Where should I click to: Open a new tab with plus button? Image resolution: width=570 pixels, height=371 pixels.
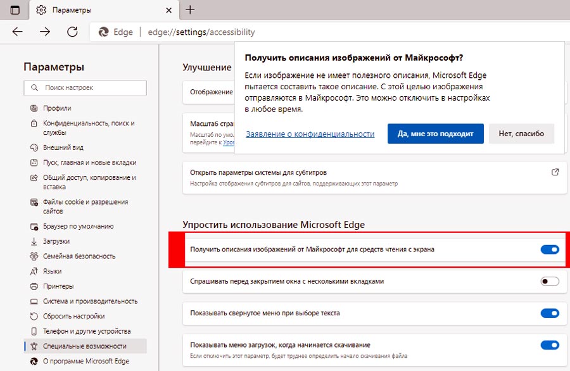[x=190, y=9]
